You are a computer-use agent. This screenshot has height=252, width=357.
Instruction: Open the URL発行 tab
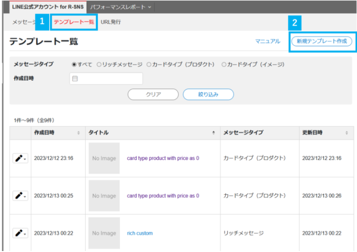(x=111, y=22)
